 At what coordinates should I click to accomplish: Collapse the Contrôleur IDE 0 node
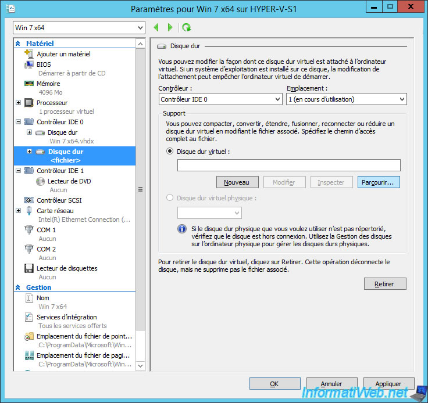(x=18, y=121)
